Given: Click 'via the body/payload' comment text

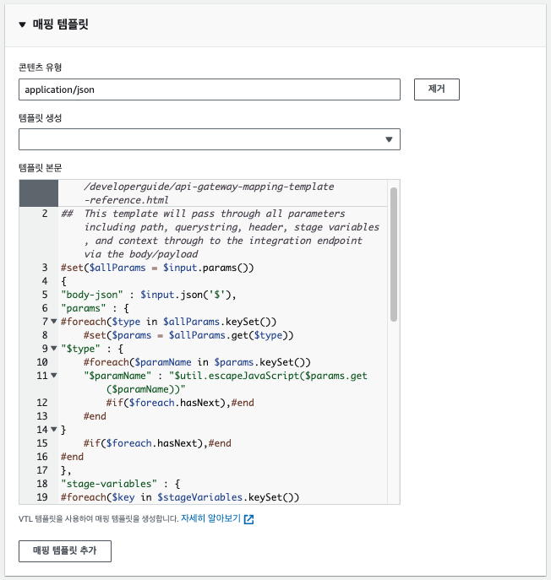Looking at the screenshot, I should point(141,254).
